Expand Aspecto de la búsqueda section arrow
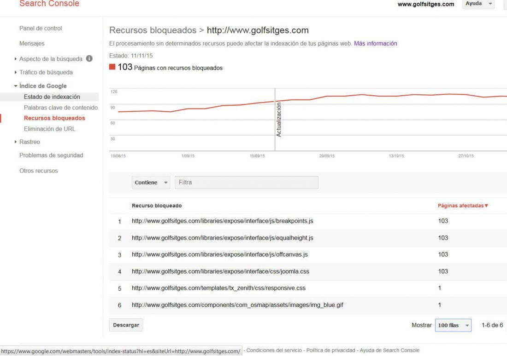The height and width of the screenshot is (356, 507). 16,59
